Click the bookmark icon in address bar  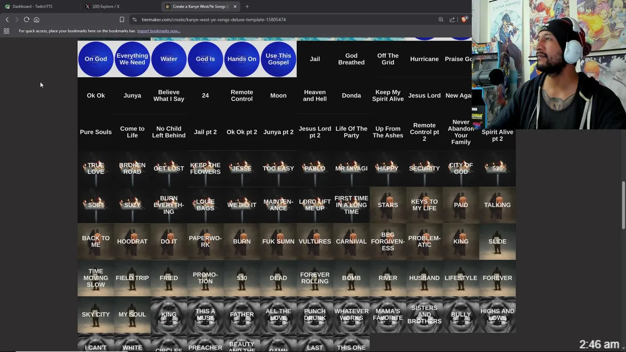(x=122, y=20)
